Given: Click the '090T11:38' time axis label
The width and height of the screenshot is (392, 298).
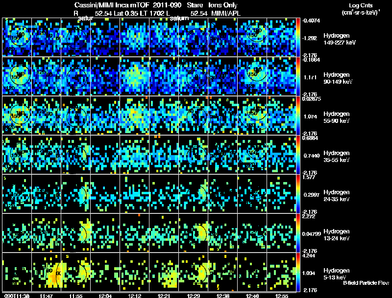Looking at the screenshot, I should click(17, 296).
